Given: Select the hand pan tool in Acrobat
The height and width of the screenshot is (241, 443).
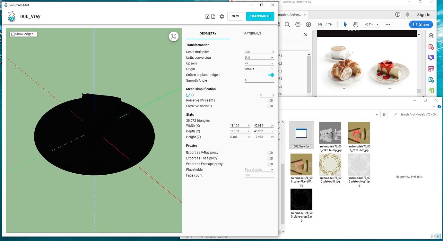Looking at the screenshot, I should (356, 24).
